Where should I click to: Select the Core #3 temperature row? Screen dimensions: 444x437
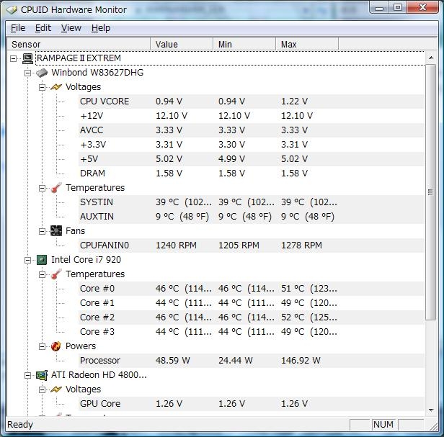point(251,332)
